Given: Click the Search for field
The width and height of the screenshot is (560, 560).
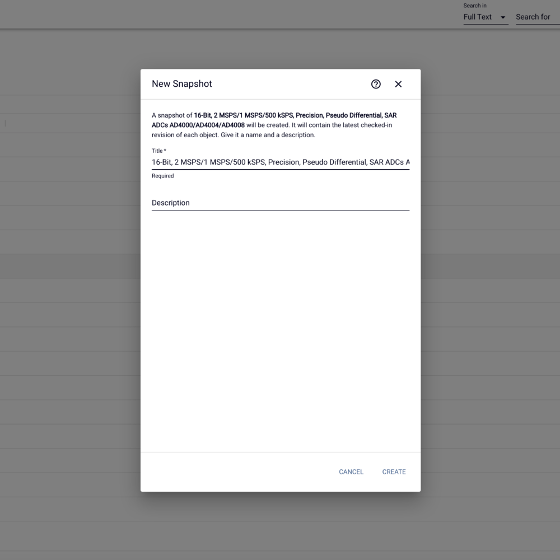Looking at the screenshot, I should (538, 17).
